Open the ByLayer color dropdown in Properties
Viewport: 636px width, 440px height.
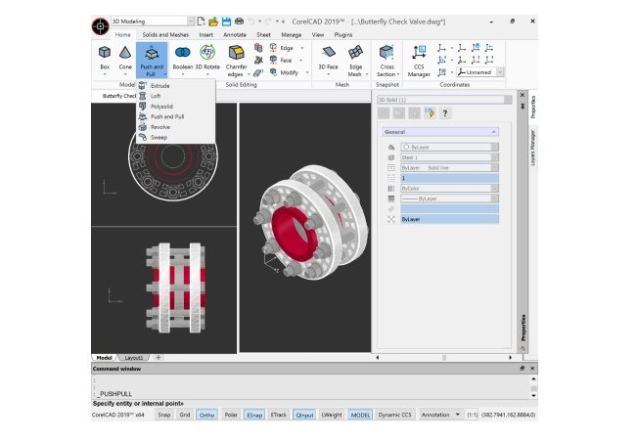495,147
